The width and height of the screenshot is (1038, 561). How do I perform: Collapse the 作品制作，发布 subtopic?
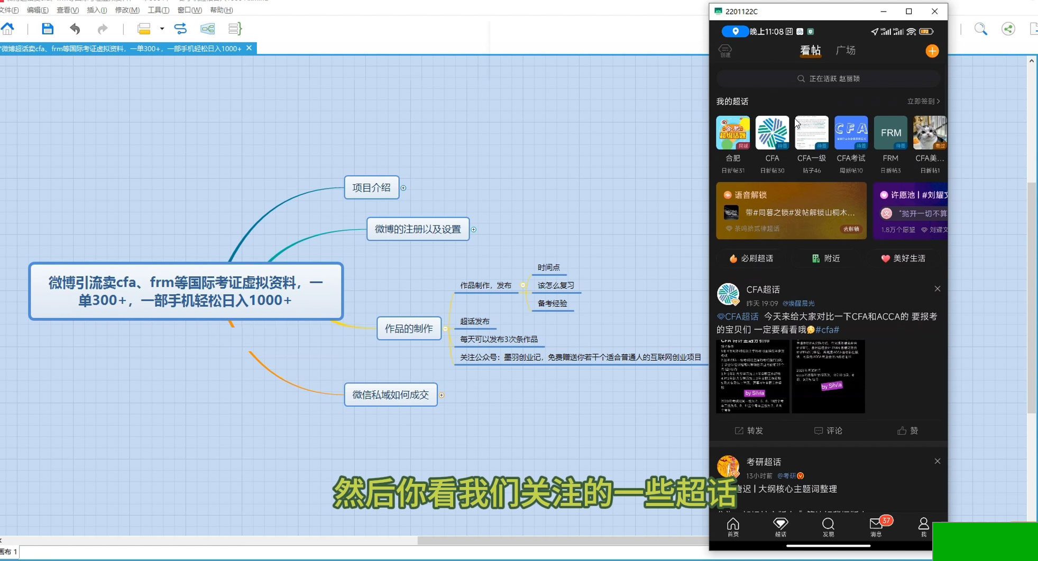point(523,285)
